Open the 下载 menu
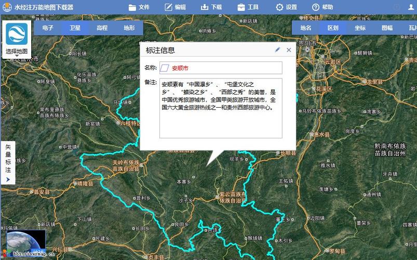Image resolution: width=417 pixels, height=260 pixels. (211, 7)
